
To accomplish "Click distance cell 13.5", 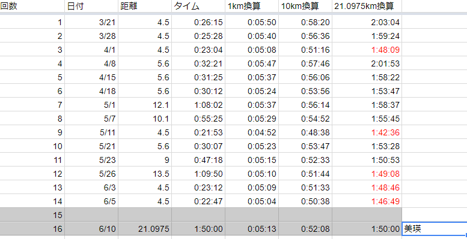I will (145, 173).
